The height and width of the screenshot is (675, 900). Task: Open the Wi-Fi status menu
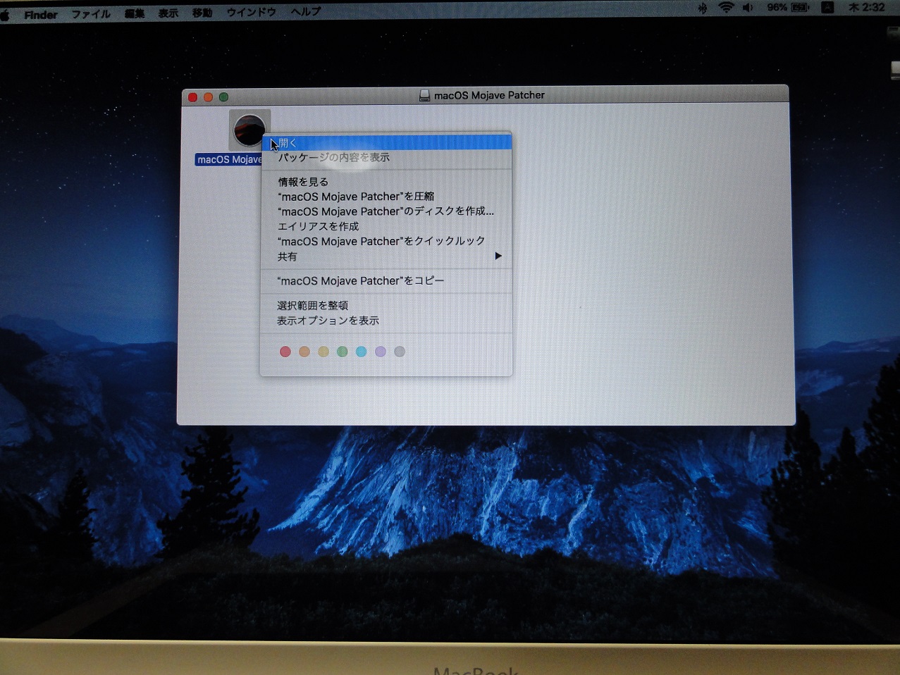726,8
